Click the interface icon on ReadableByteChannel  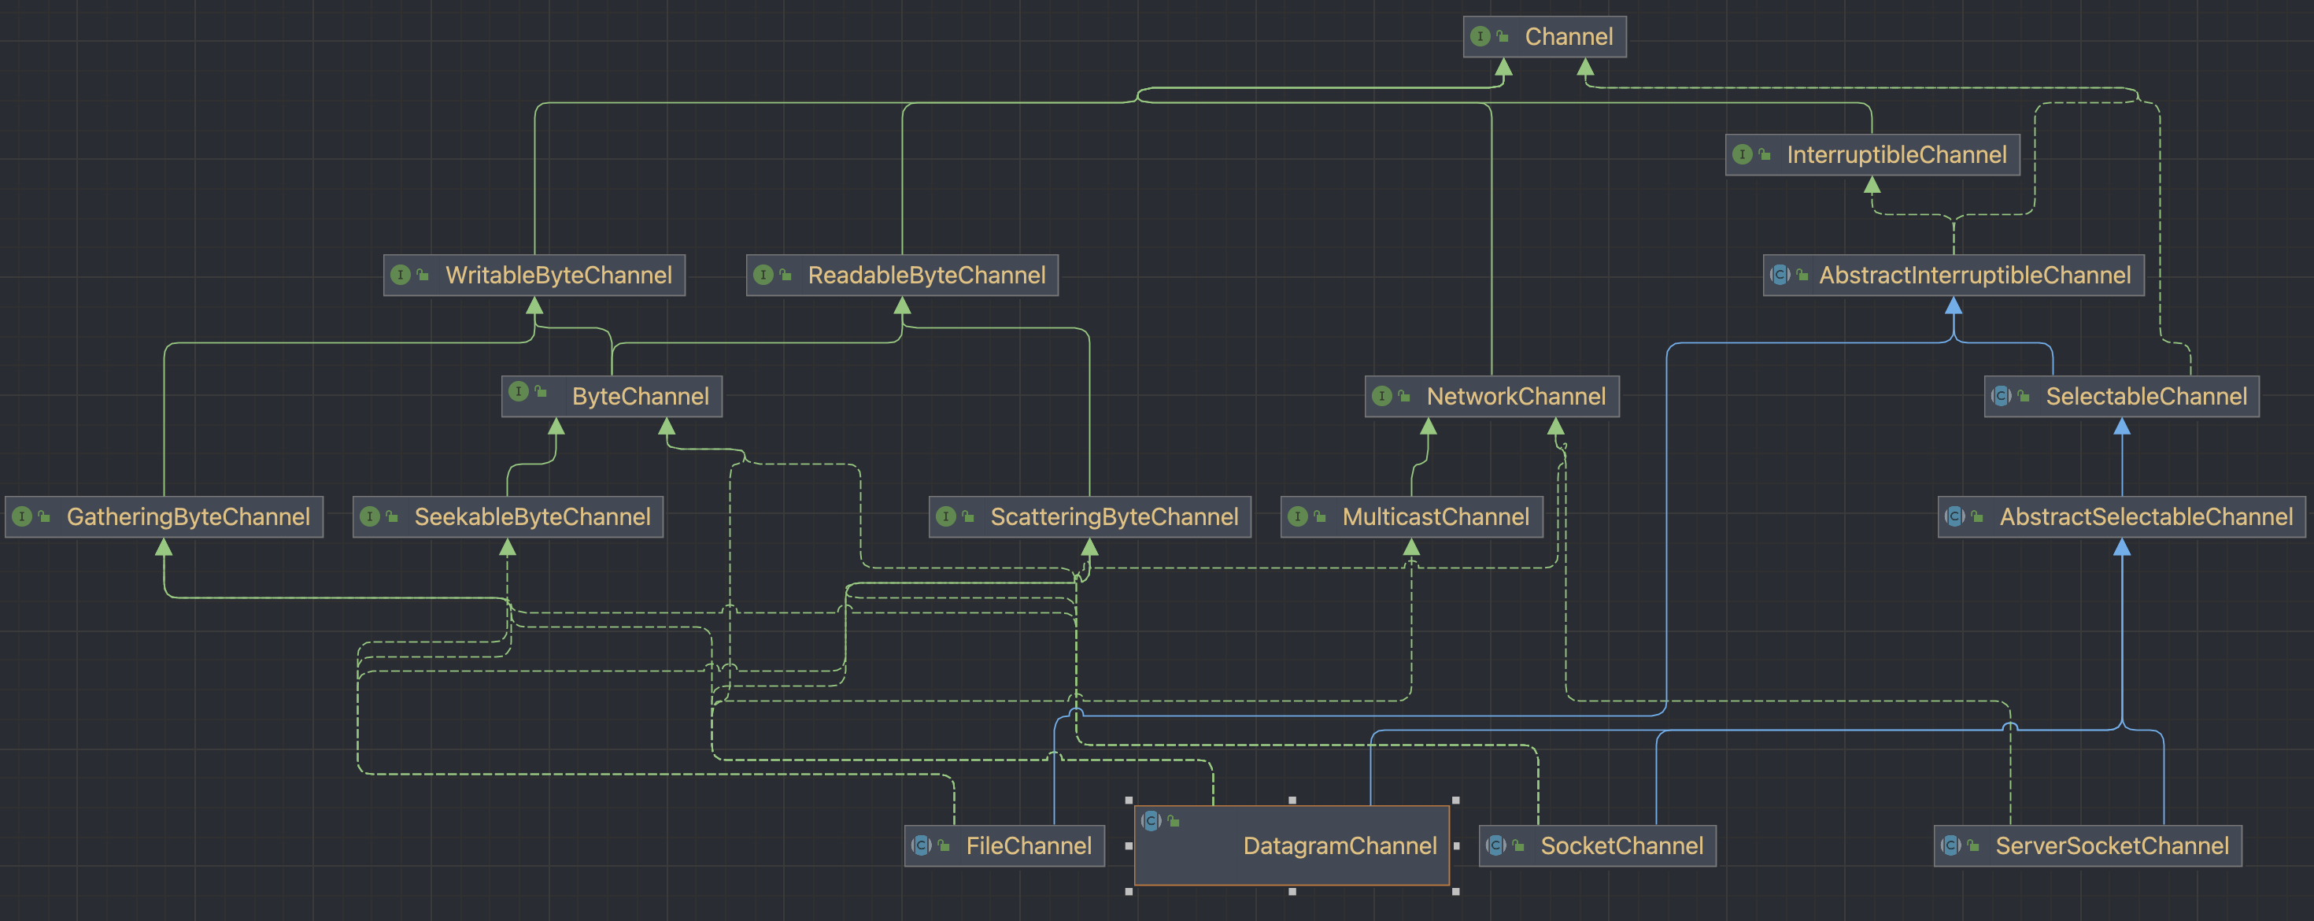coord(763,275)
